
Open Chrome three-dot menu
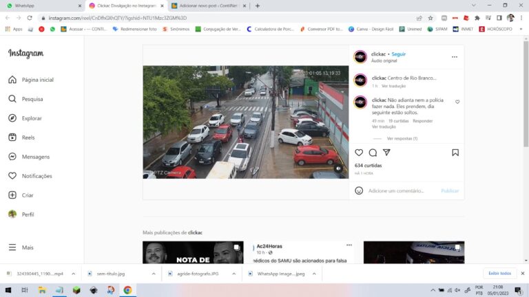(521, 18)
